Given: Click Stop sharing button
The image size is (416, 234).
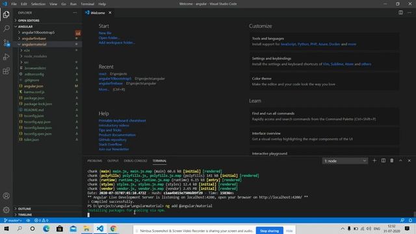Looking at the screenshot, I should pyautogui.click(x=269, y=231).
